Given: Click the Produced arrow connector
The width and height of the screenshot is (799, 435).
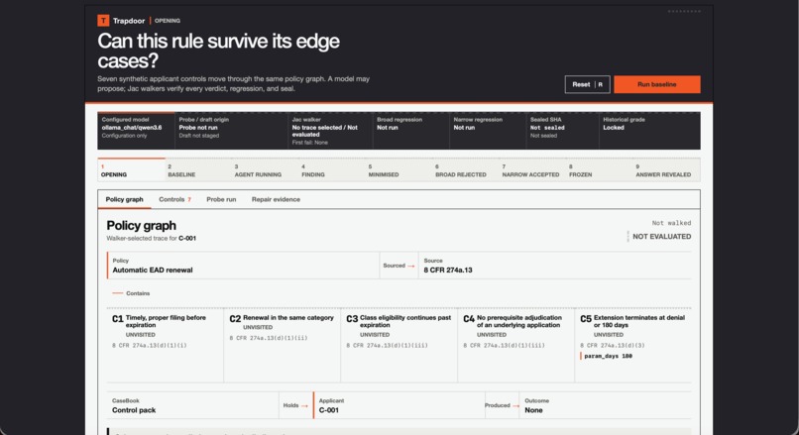Looking at the screenshot, I should (x=502, y=405).
